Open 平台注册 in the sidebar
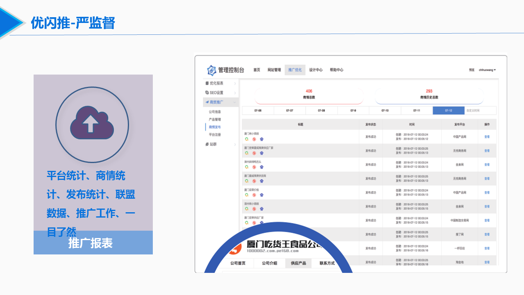Screen dimensions: 524x295 click(x=215, y=135)
